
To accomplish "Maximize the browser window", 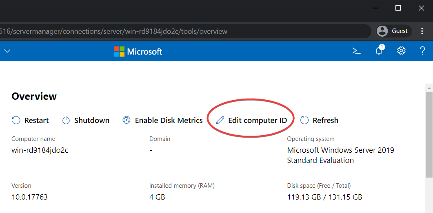I will coord(398,8).
